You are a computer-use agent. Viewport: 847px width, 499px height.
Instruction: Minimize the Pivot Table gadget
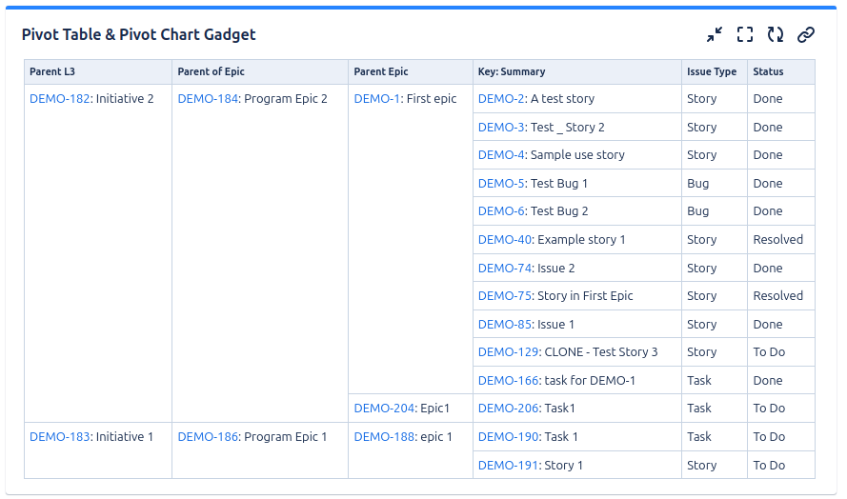[x=715, y=35]
